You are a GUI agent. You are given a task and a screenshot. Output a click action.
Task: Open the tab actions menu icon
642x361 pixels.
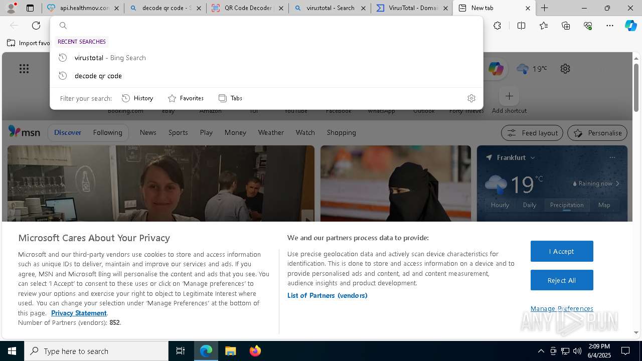(30, 8)
